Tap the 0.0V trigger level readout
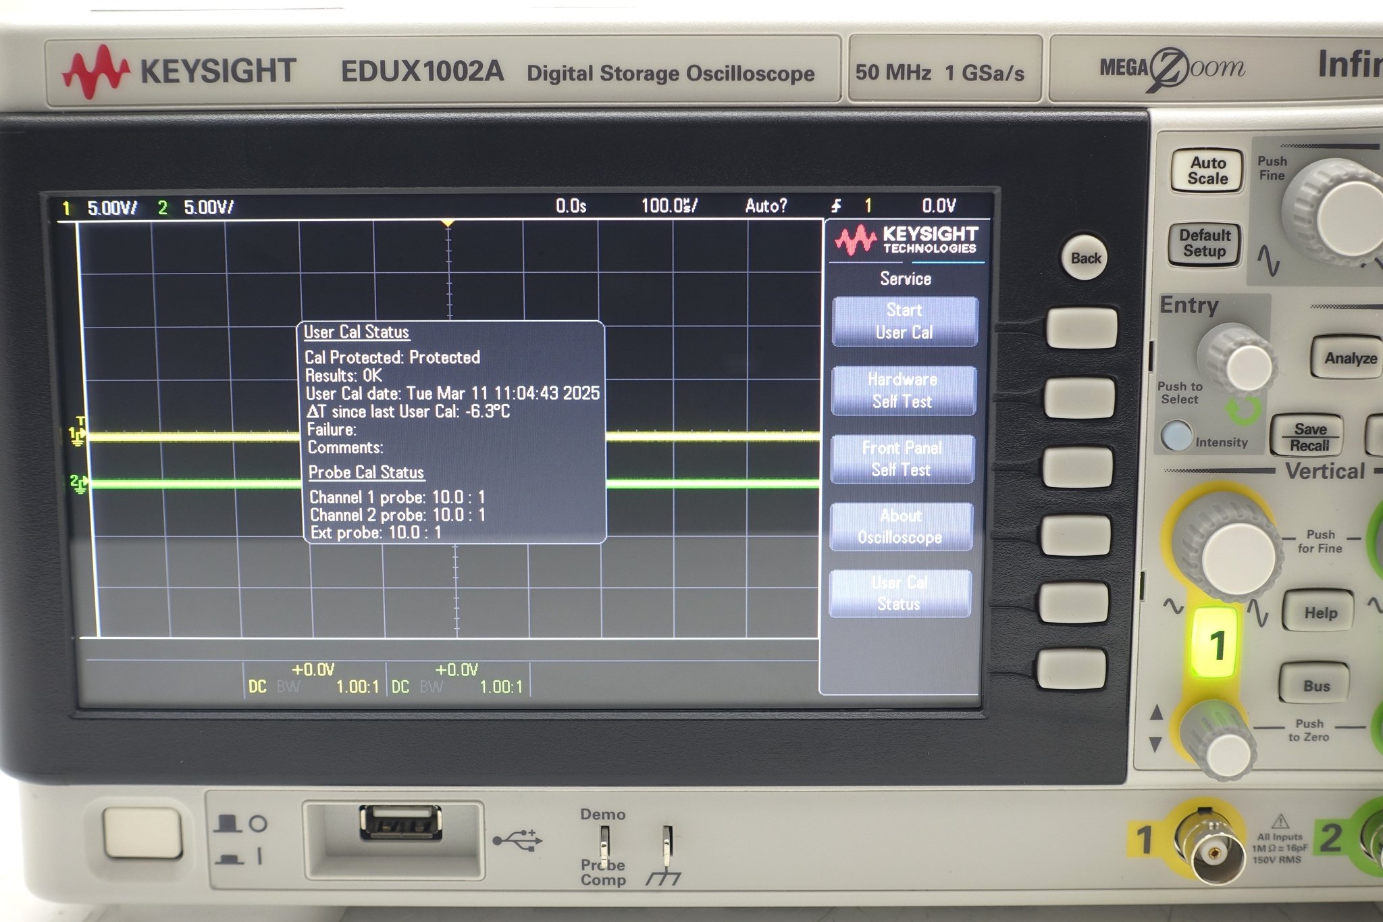The image size is (1383, 922). click(939, 205)
